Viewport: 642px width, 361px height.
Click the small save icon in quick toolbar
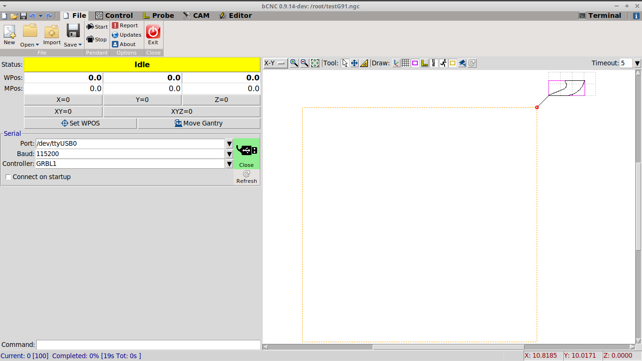[23, 16]
